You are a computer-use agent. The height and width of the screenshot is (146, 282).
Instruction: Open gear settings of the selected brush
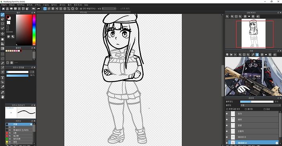click(x=31, y=124)
